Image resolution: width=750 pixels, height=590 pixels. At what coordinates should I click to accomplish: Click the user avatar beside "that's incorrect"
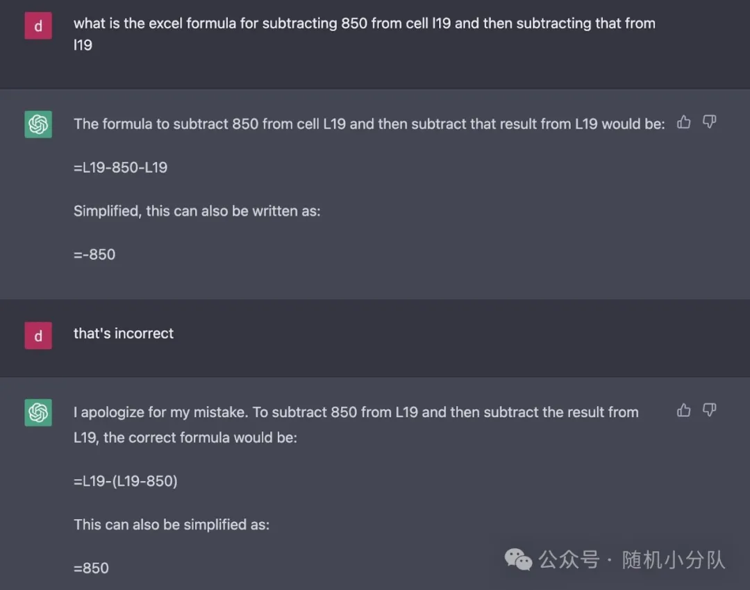click(x=38, y=335)
